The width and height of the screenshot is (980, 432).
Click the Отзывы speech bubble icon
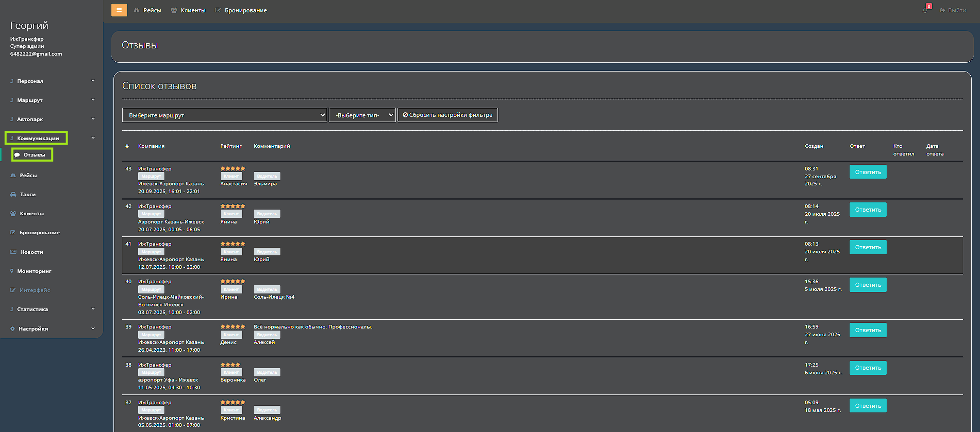[18, 155]
